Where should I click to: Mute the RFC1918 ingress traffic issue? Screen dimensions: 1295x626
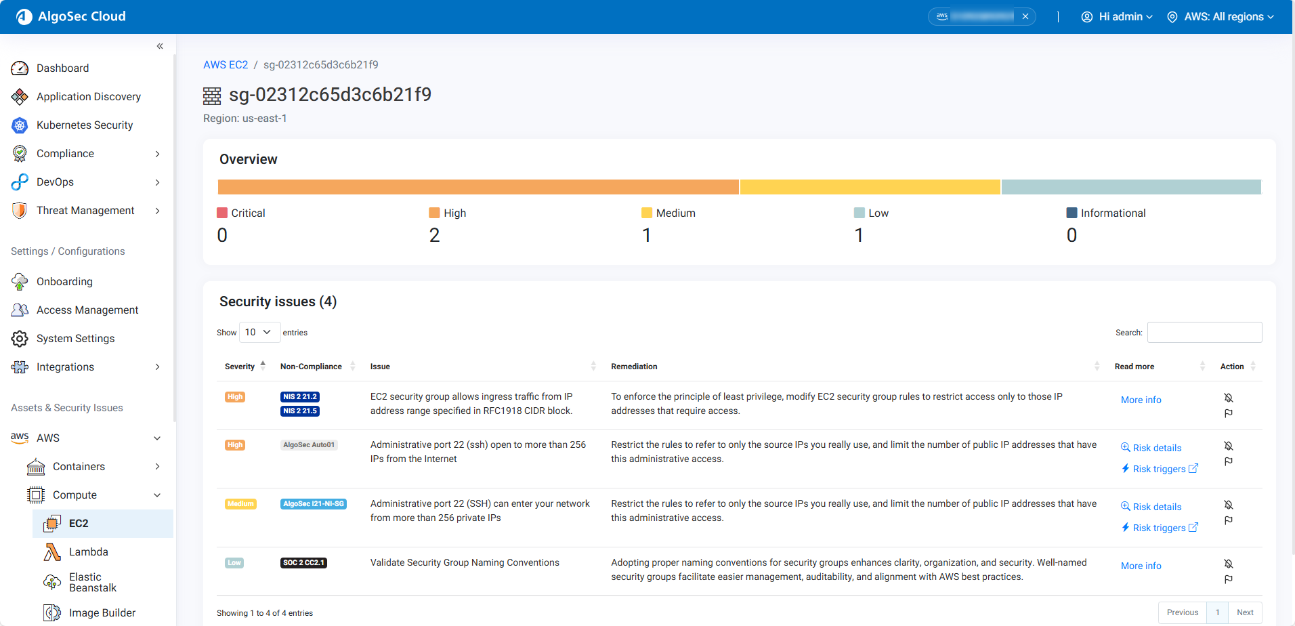[1228, 398]
